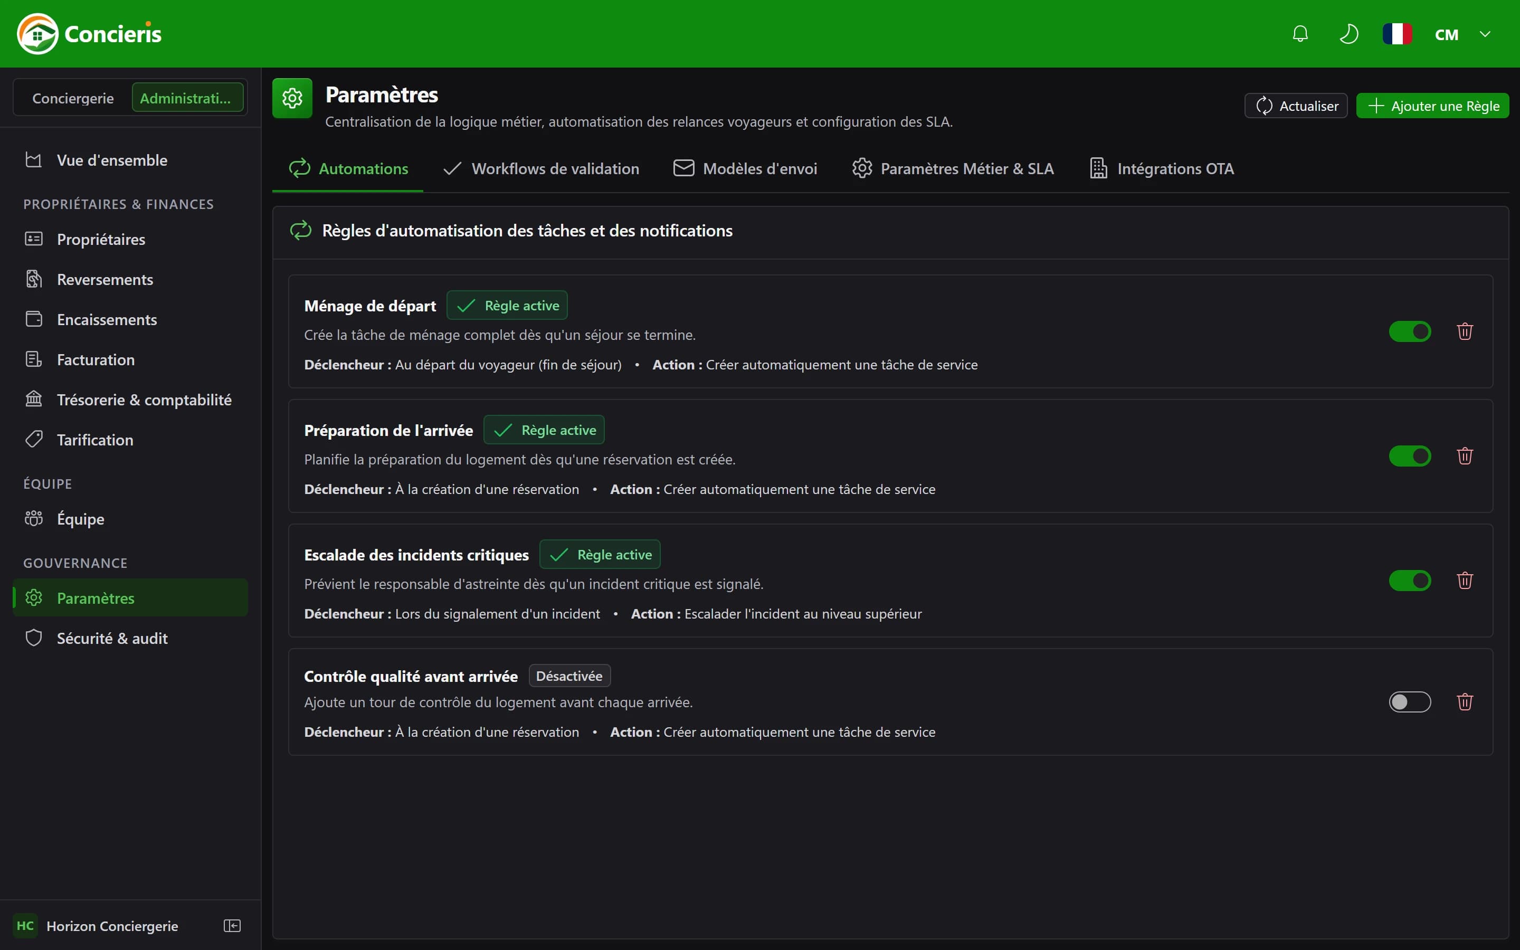
Task: Open Équipe in the sidebar
Action: [x=130, y=519]
